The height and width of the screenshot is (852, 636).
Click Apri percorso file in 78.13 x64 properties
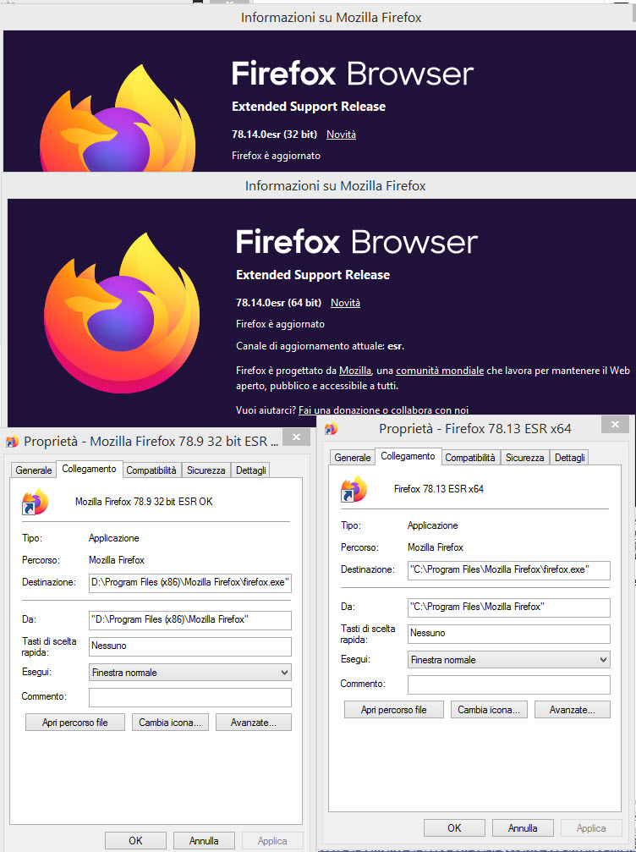[394, 710]
